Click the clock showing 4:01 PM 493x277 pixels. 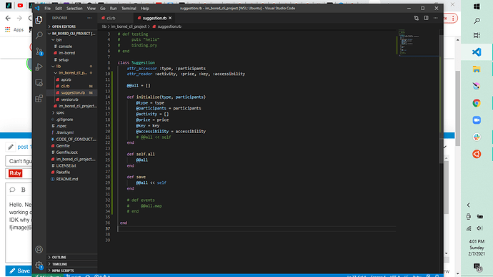point(477,241)
